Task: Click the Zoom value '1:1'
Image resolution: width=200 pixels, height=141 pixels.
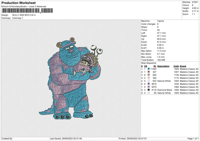Action: click(193, 14)
